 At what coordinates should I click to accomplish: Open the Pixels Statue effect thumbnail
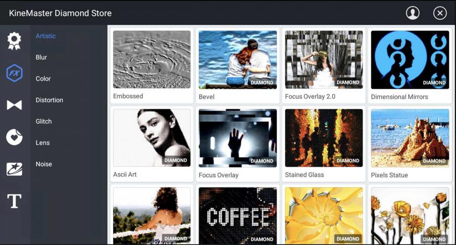coord(410,138)
